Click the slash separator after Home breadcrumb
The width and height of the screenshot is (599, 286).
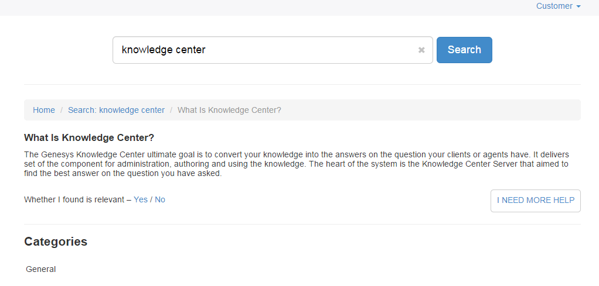click(x=62, y=110)
